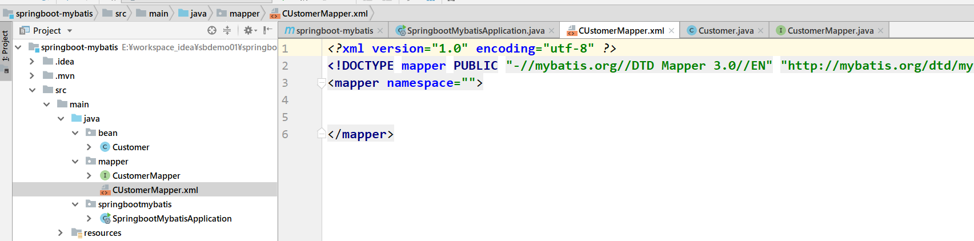The image size is (974, 241).
Task: Collapse all via the Project panel icon
Action: (227, 30)
